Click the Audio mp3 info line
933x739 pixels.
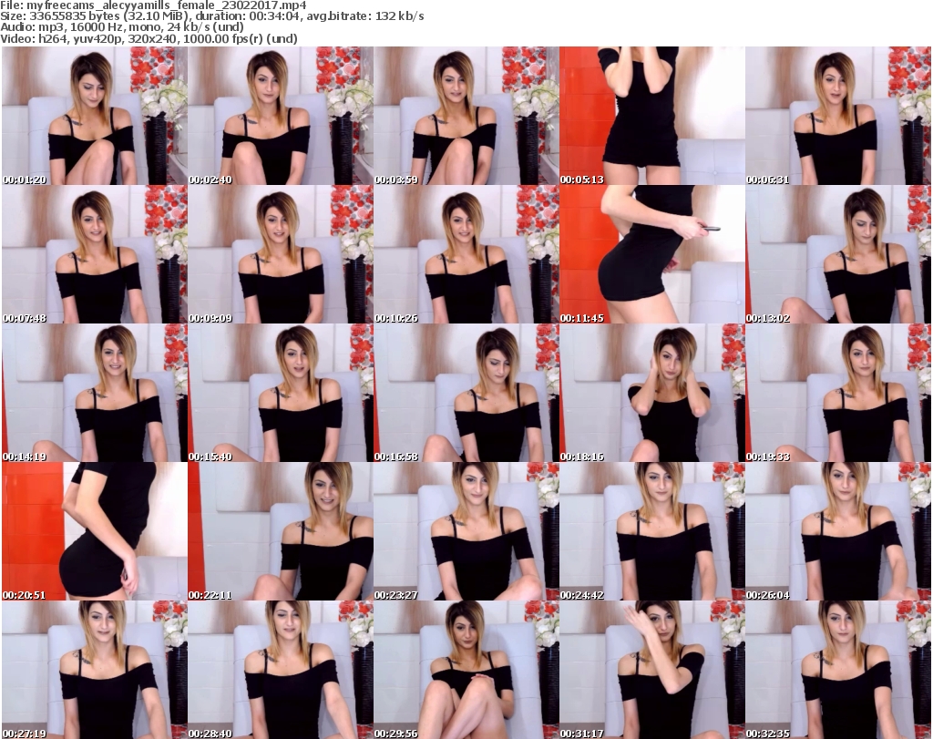tap(122, 27)
